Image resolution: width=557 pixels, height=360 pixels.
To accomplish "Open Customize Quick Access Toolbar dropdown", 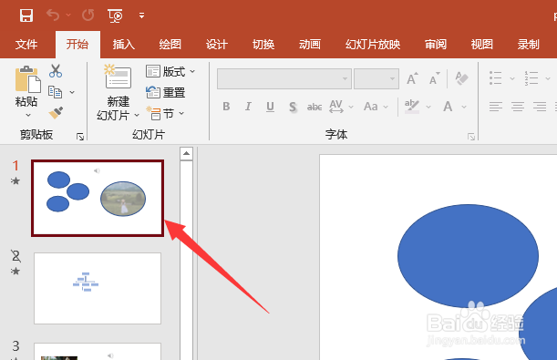I will coord(141,15).
